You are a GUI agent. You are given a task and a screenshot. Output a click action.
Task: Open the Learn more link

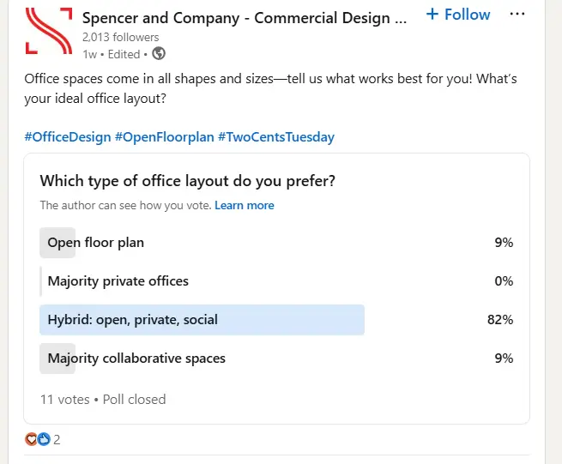point(245,205)
